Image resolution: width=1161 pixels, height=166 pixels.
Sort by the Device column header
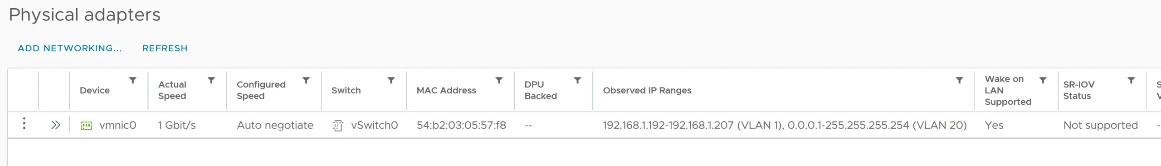(x=95, y=90)
